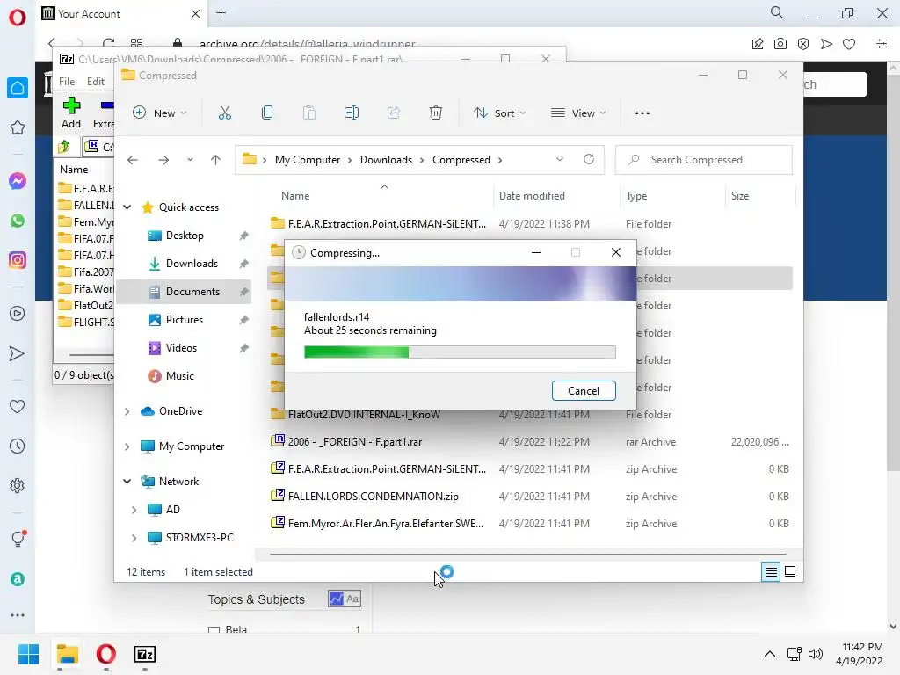Cut selected item in Explorer toolbar

coord(224,113)
